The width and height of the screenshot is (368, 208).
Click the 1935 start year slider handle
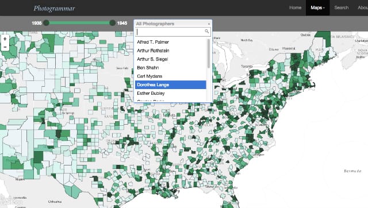(x=46, y=23)
